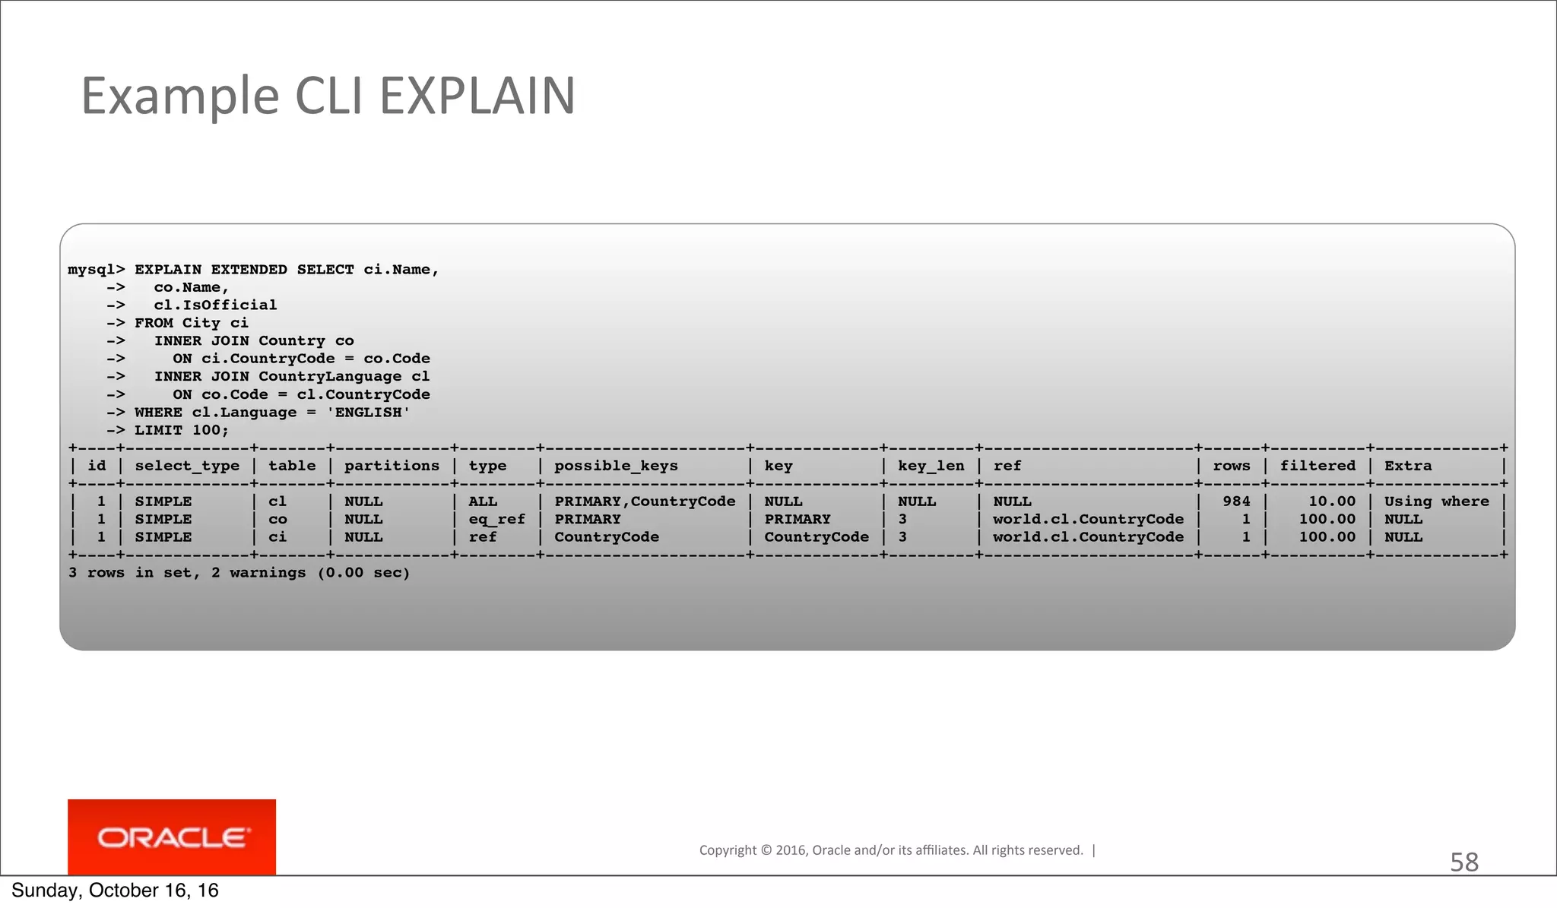Click the 'eq_ref' type value
Screen dimensions: 1557x908
[x=496, y=520]
